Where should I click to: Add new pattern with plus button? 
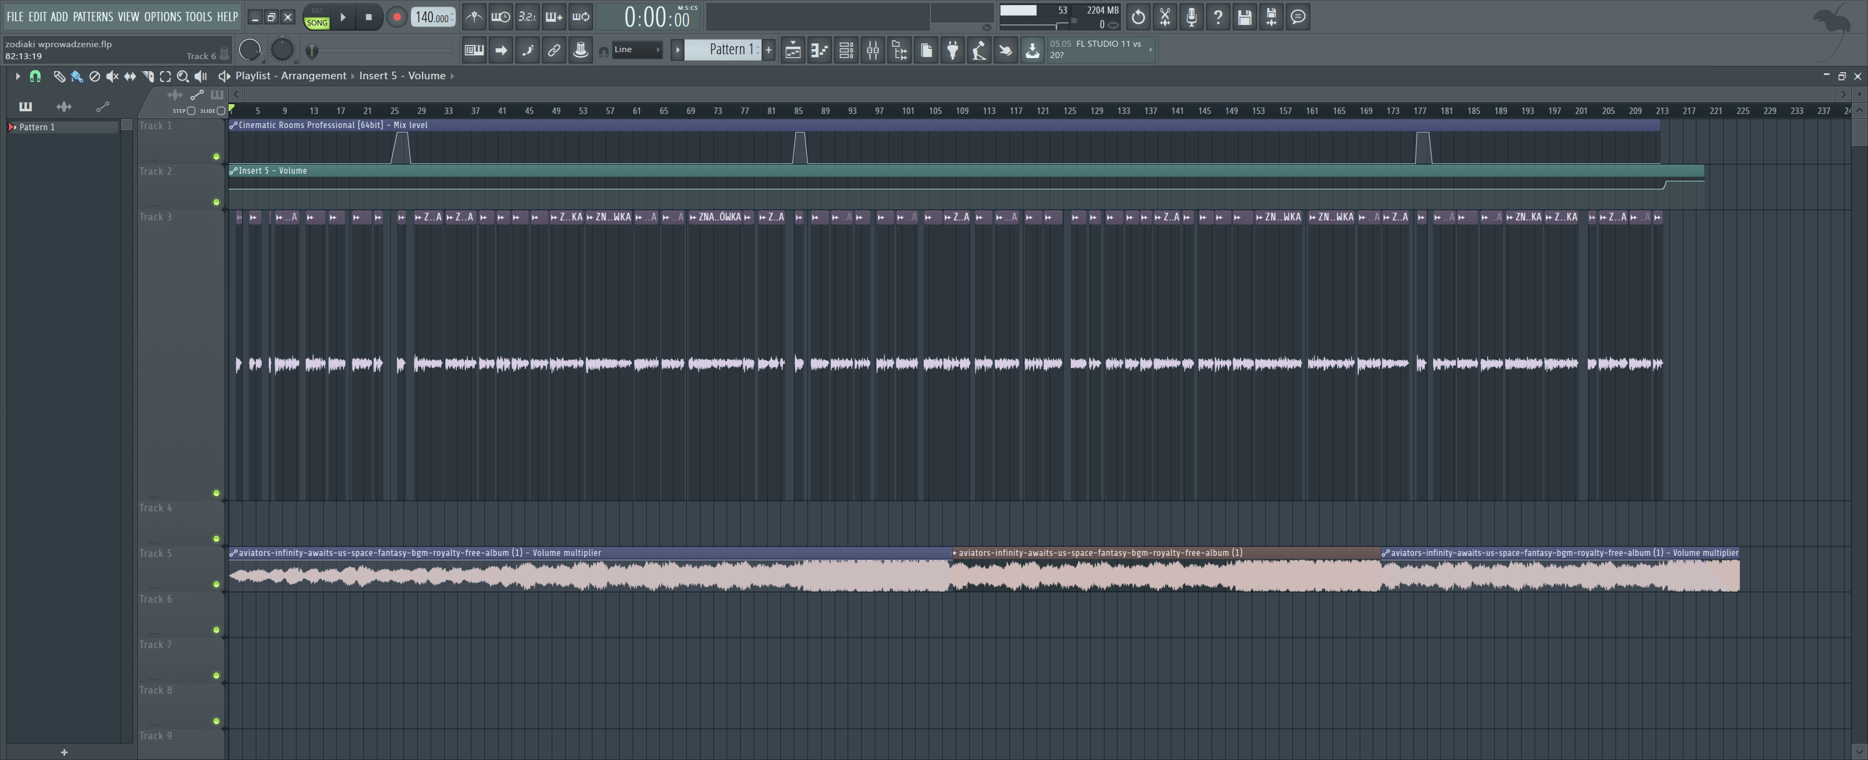pyautogui.click(x=769, y=50)
